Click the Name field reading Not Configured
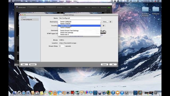Screen dimensions: 170x96 tap(80, 18)
